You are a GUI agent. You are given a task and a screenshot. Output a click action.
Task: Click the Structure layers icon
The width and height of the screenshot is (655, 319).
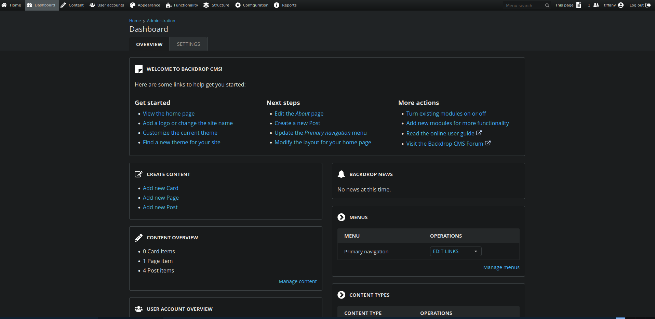(206, 5)
